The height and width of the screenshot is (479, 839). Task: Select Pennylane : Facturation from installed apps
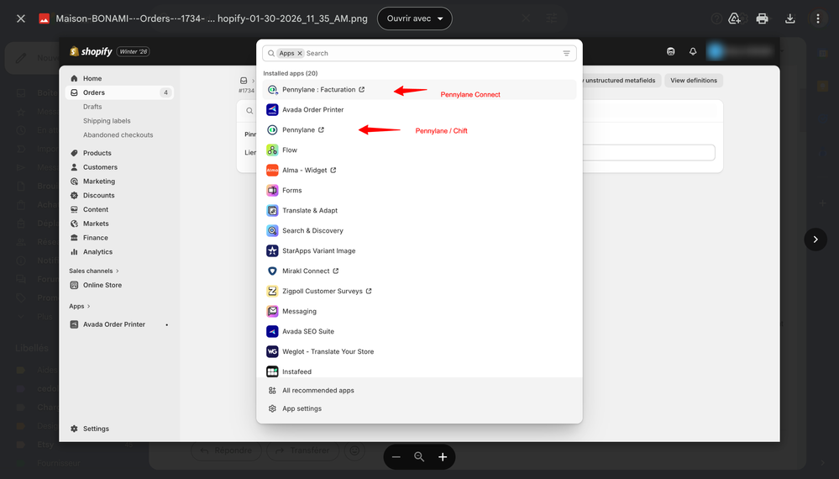coord(319,89)
